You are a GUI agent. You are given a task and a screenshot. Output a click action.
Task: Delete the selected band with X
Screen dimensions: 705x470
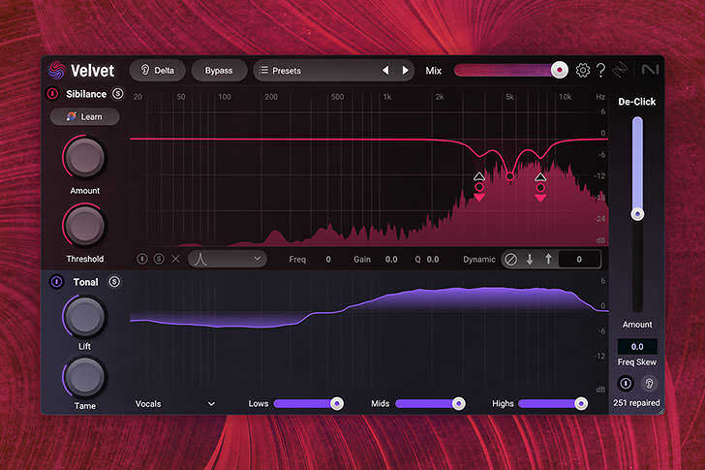[176, 259]
